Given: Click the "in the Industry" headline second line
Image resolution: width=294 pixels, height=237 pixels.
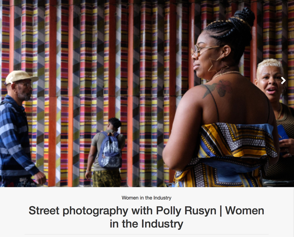Looking at the screenshot, I should coord(147,224).
